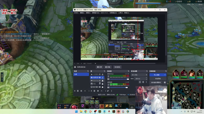Show the window source 排队 with its eye icon
This screenshot has height=114, width=204.
[100, 84]
